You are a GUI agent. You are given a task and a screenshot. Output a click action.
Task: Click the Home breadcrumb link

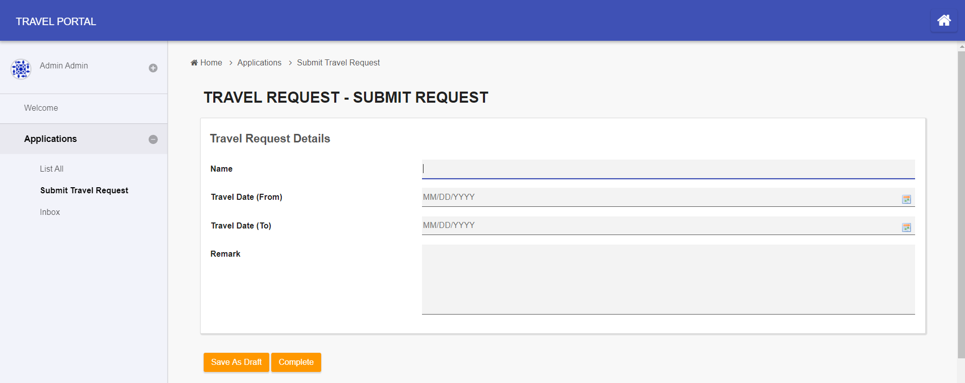[x=211, y=63]
